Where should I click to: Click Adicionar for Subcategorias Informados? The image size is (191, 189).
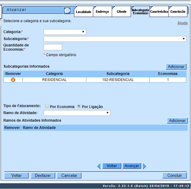coord(176,66)
